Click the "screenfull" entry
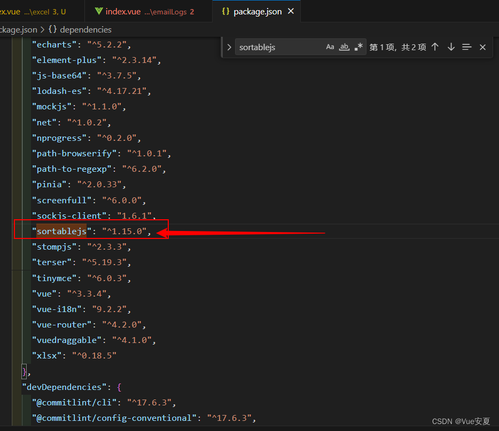Image resolution: width=499 pixels, height=431 pixels. click(x=89, y=200)
